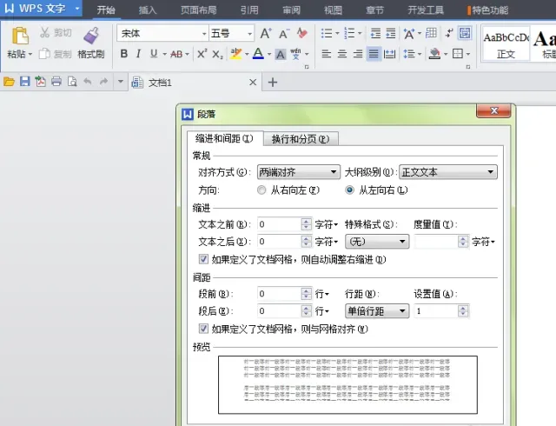Click the Paste clipboard icon

[20, 36]
